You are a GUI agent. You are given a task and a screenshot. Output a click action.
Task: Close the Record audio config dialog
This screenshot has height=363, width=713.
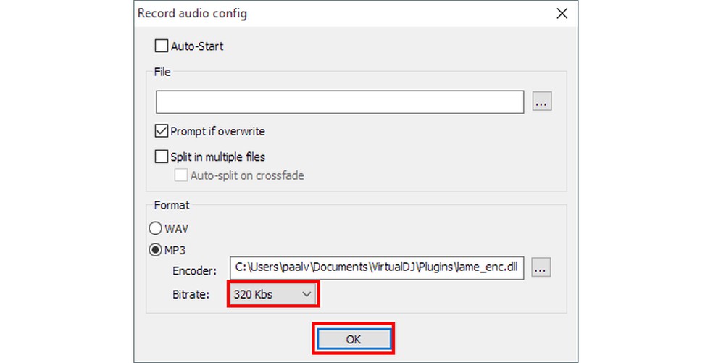(x=561, y=14)
